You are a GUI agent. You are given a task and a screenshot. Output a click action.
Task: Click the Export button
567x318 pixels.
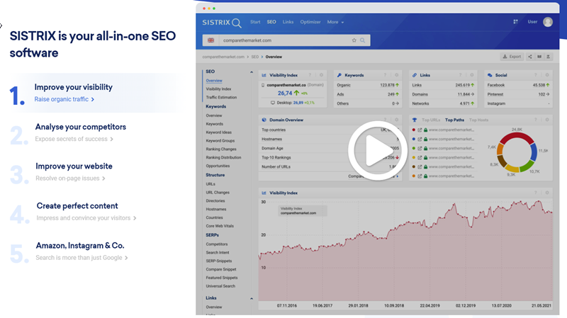(x=511, y=56)
